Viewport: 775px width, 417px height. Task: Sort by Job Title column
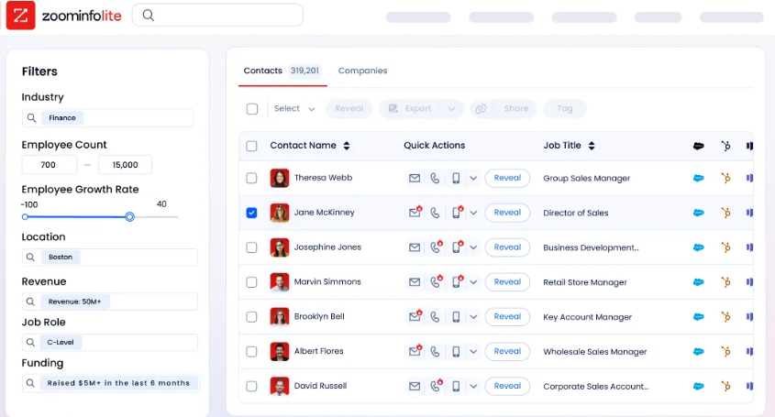click(592, 146)
